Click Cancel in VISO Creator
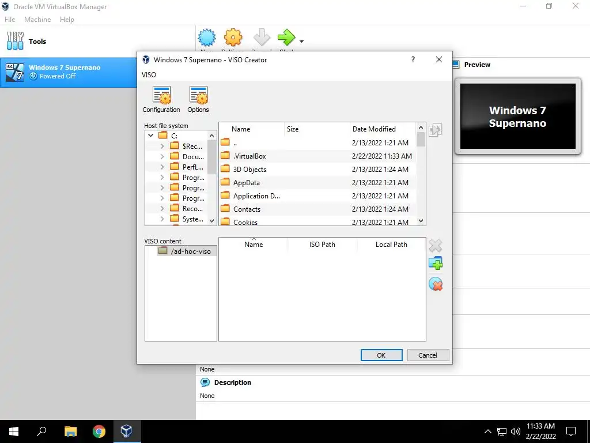 [x=428, y=355]
